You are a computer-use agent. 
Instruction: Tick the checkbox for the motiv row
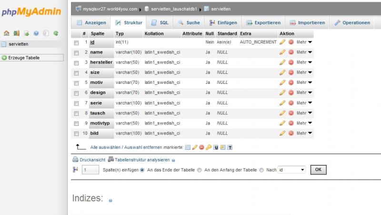pos(76,83)
